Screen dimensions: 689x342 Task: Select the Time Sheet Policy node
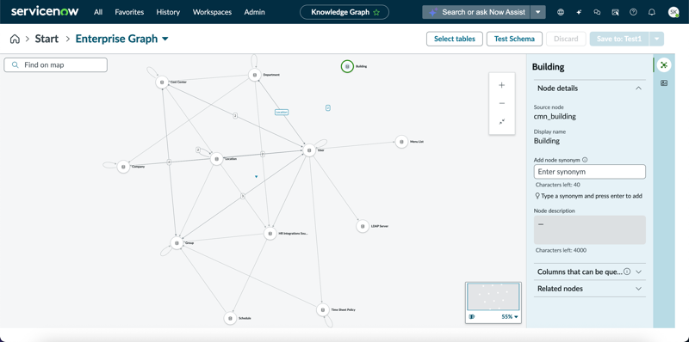click(x=322, y=309)
